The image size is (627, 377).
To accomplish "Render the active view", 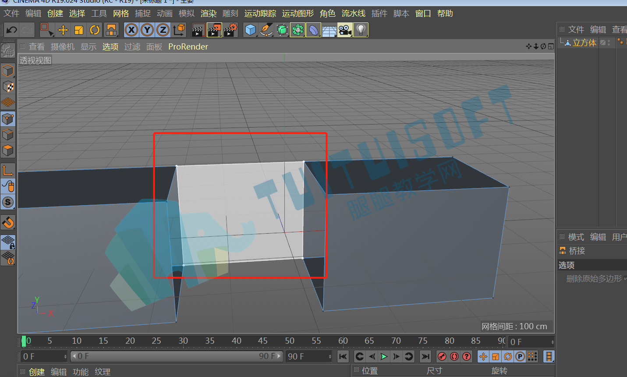I will click(198, 30).
